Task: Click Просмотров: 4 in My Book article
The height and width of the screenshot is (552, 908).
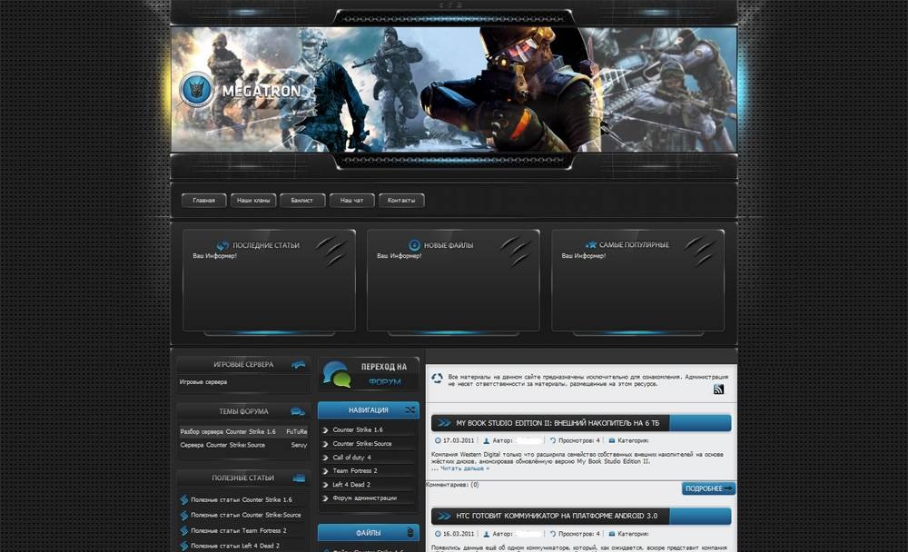Action: coord(579,440)
